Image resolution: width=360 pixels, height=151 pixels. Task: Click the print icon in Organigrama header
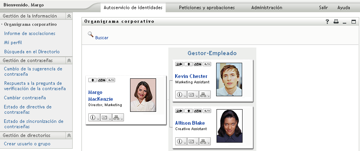coord(336,22)
